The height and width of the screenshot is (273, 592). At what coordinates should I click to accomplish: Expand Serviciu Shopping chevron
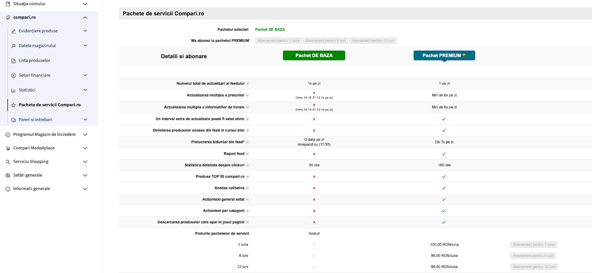pyautogui.click(x=85, y=162)
